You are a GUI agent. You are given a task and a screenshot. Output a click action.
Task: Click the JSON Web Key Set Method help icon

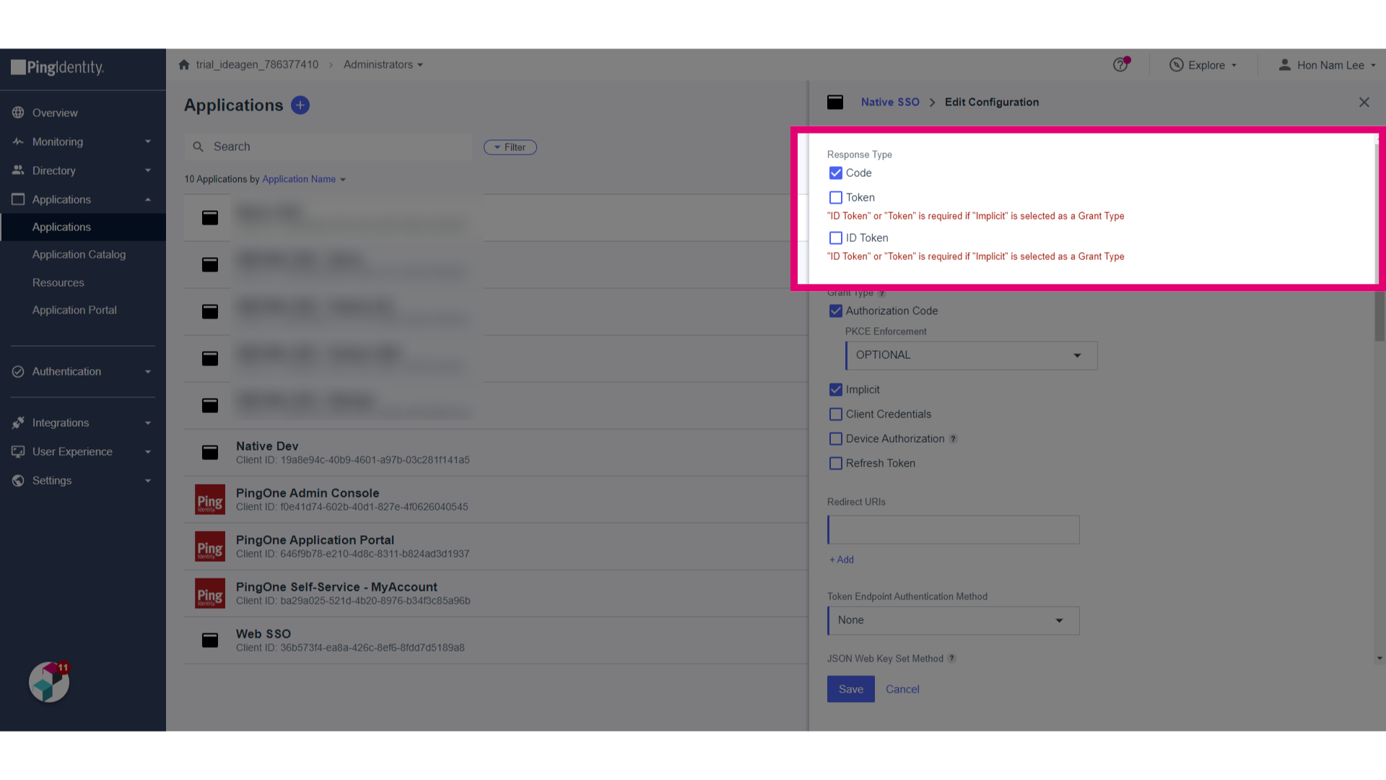[951, 659]
